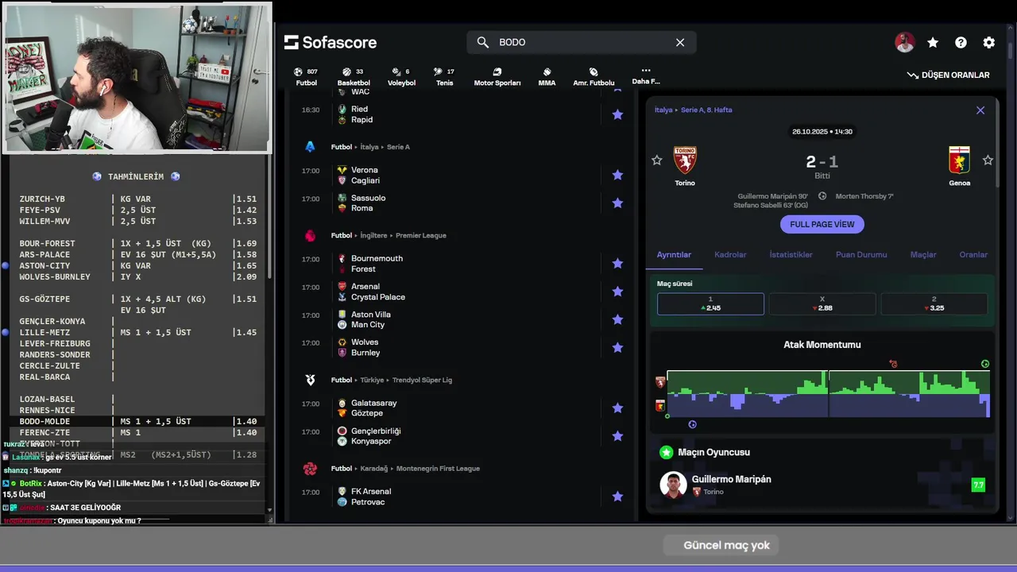Select Motor Sporları category
Image resolution: width=1017 pixels, height=572 pixels.
click(497, 76)
